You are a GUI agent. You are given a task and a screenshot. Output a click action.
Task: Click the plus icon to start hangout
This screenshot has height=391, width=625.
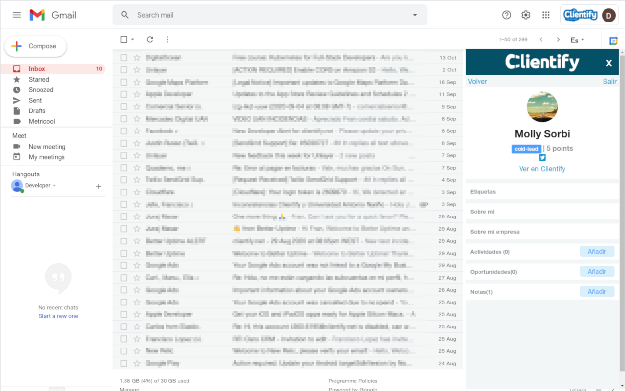tap(98, 186)
